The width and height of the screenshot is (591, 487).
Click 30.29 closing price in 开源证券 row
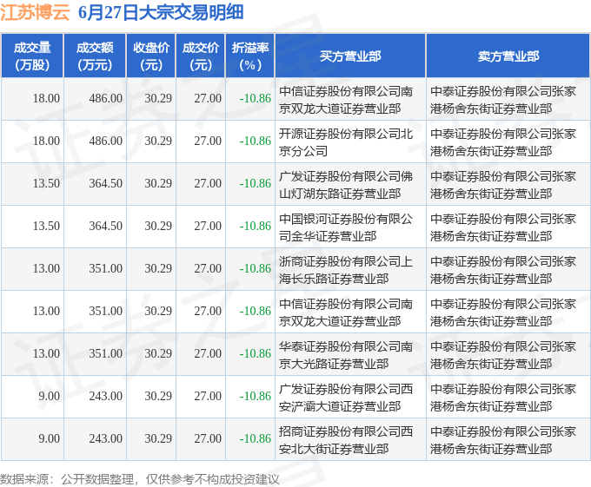coord(158,141)
